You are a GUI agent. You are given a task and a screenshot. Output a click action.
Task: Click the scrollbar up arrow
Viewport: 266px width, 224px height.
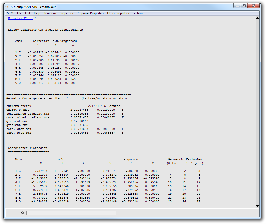(x=257, y=17)
